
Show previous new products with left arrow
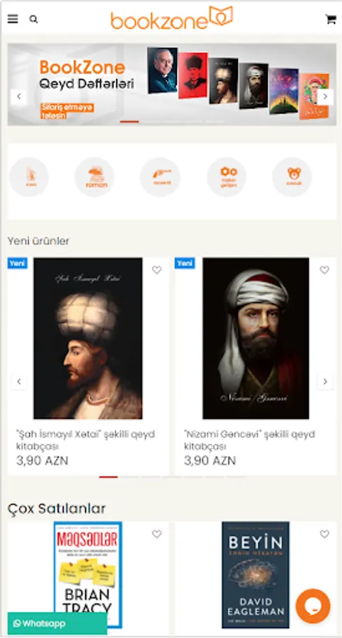(18, 381)
